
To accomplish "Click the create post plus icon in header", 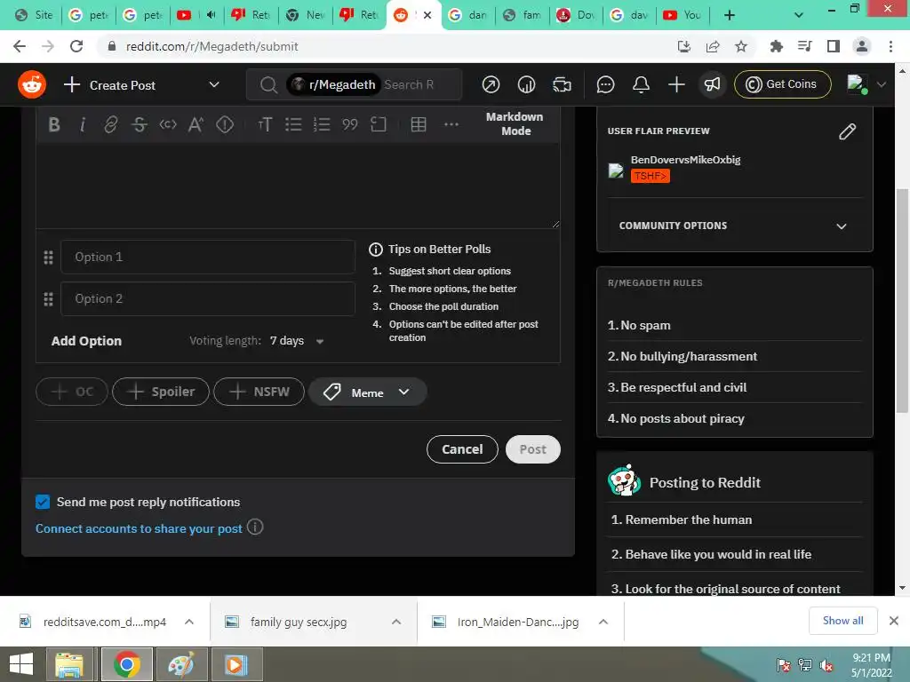I will pyautogui.click(x=676, y=84).
